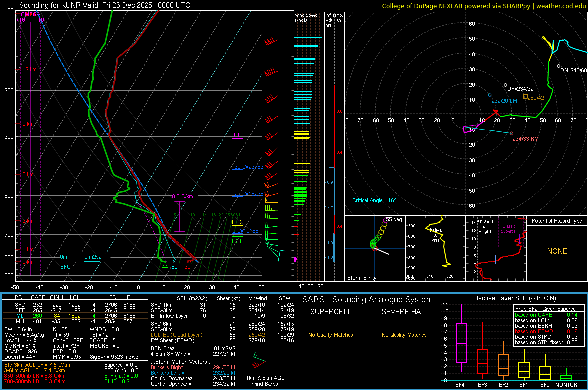Click No Quality Matches under SEVERE HAIL

404,335
